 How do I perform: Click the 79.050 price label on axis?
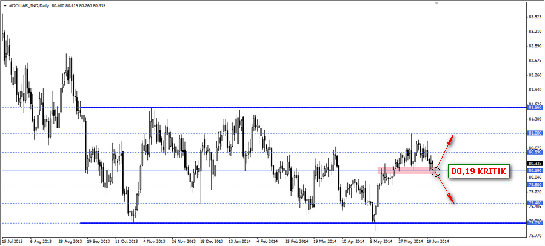coord(533,223)
